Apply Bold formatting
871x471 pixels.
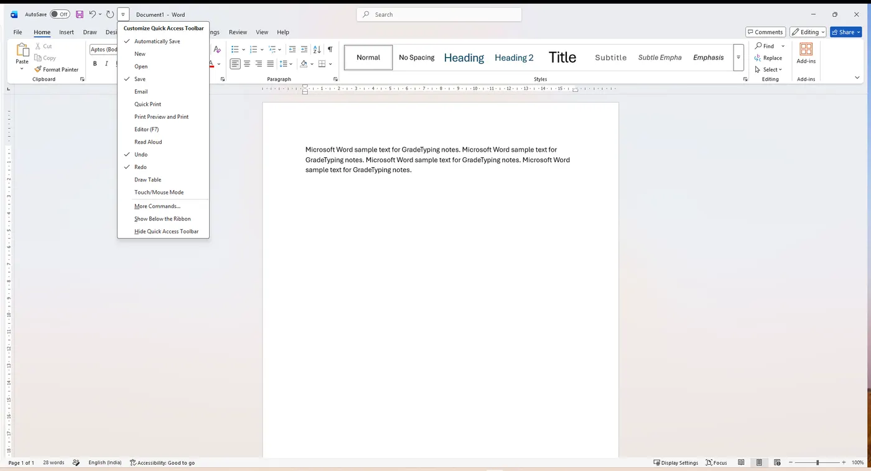coord(95,63)
